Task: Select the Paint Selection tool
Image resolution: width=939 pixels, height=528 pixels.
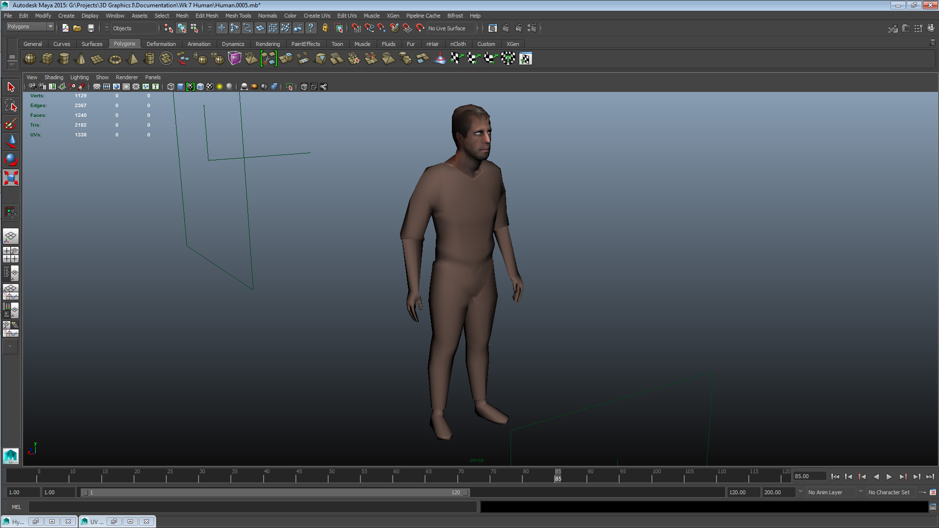Action: click(11, 124)
